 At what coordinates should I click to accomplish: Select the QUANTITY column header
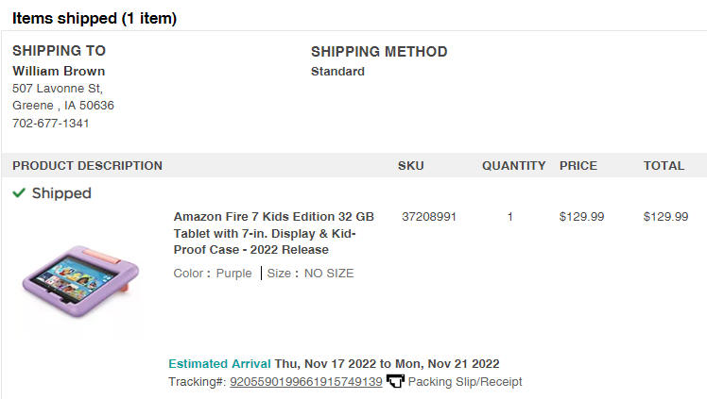coord(513,165)
